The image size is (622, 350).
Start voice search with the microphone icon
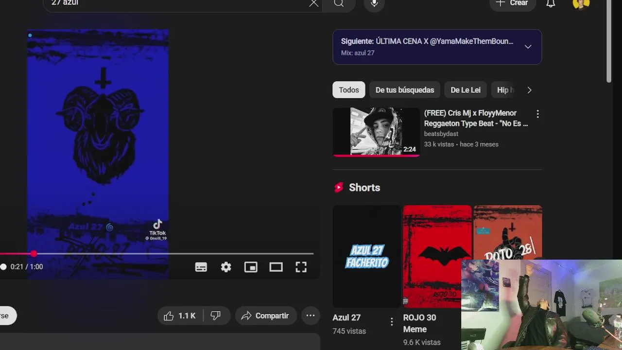click(374, 3)
